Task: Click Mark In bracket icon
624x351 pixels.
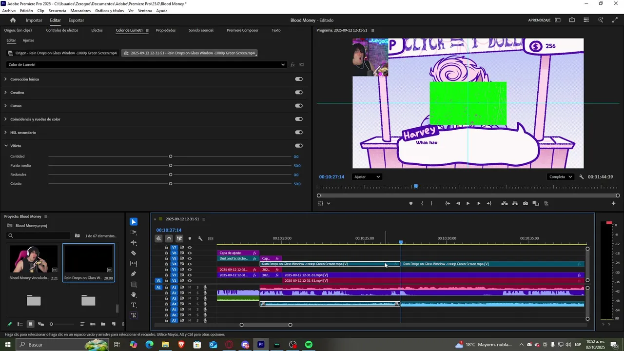Action: [x=422, y=203]
